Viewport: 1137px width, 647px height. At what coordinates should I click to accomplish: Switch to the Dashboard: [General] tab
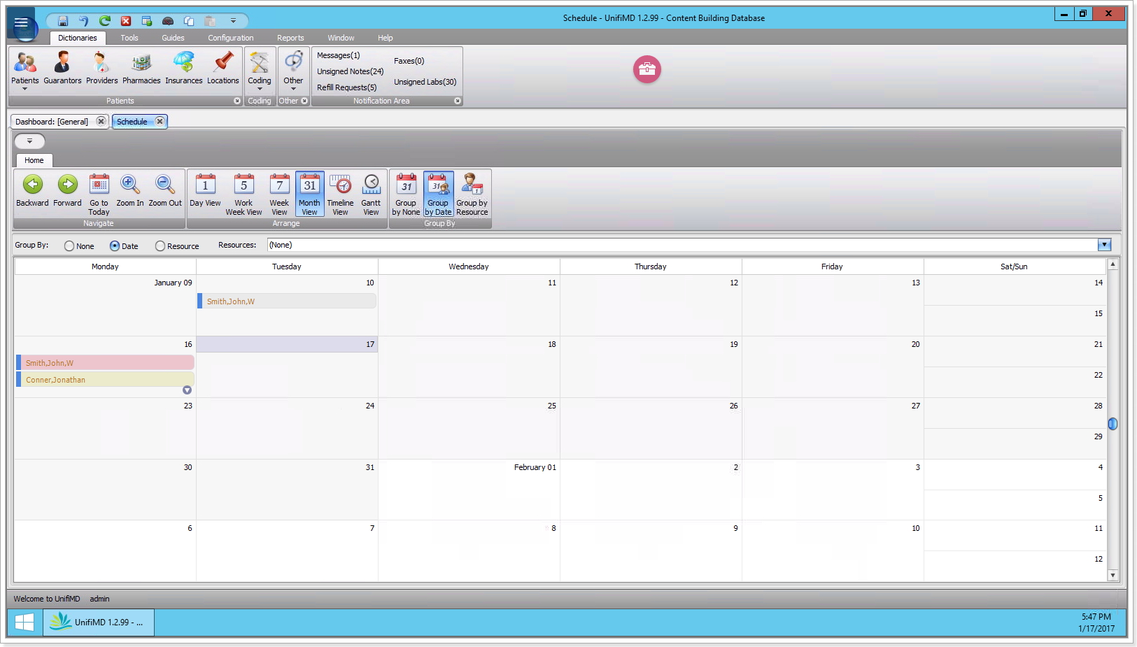pyautogui.click(x=52, y=122)
